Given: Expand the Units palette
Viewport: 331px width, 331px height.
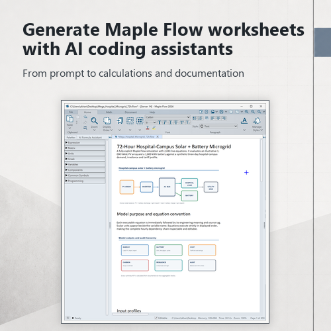Looking at the screenshot, I should click(x=85, y=154).
